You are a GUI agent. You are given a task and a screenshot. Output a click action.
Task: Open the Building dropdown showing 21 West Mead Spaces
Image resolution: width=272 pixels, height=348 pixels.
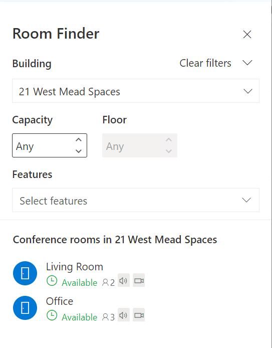pyautogui.click(x=136, y=91)
